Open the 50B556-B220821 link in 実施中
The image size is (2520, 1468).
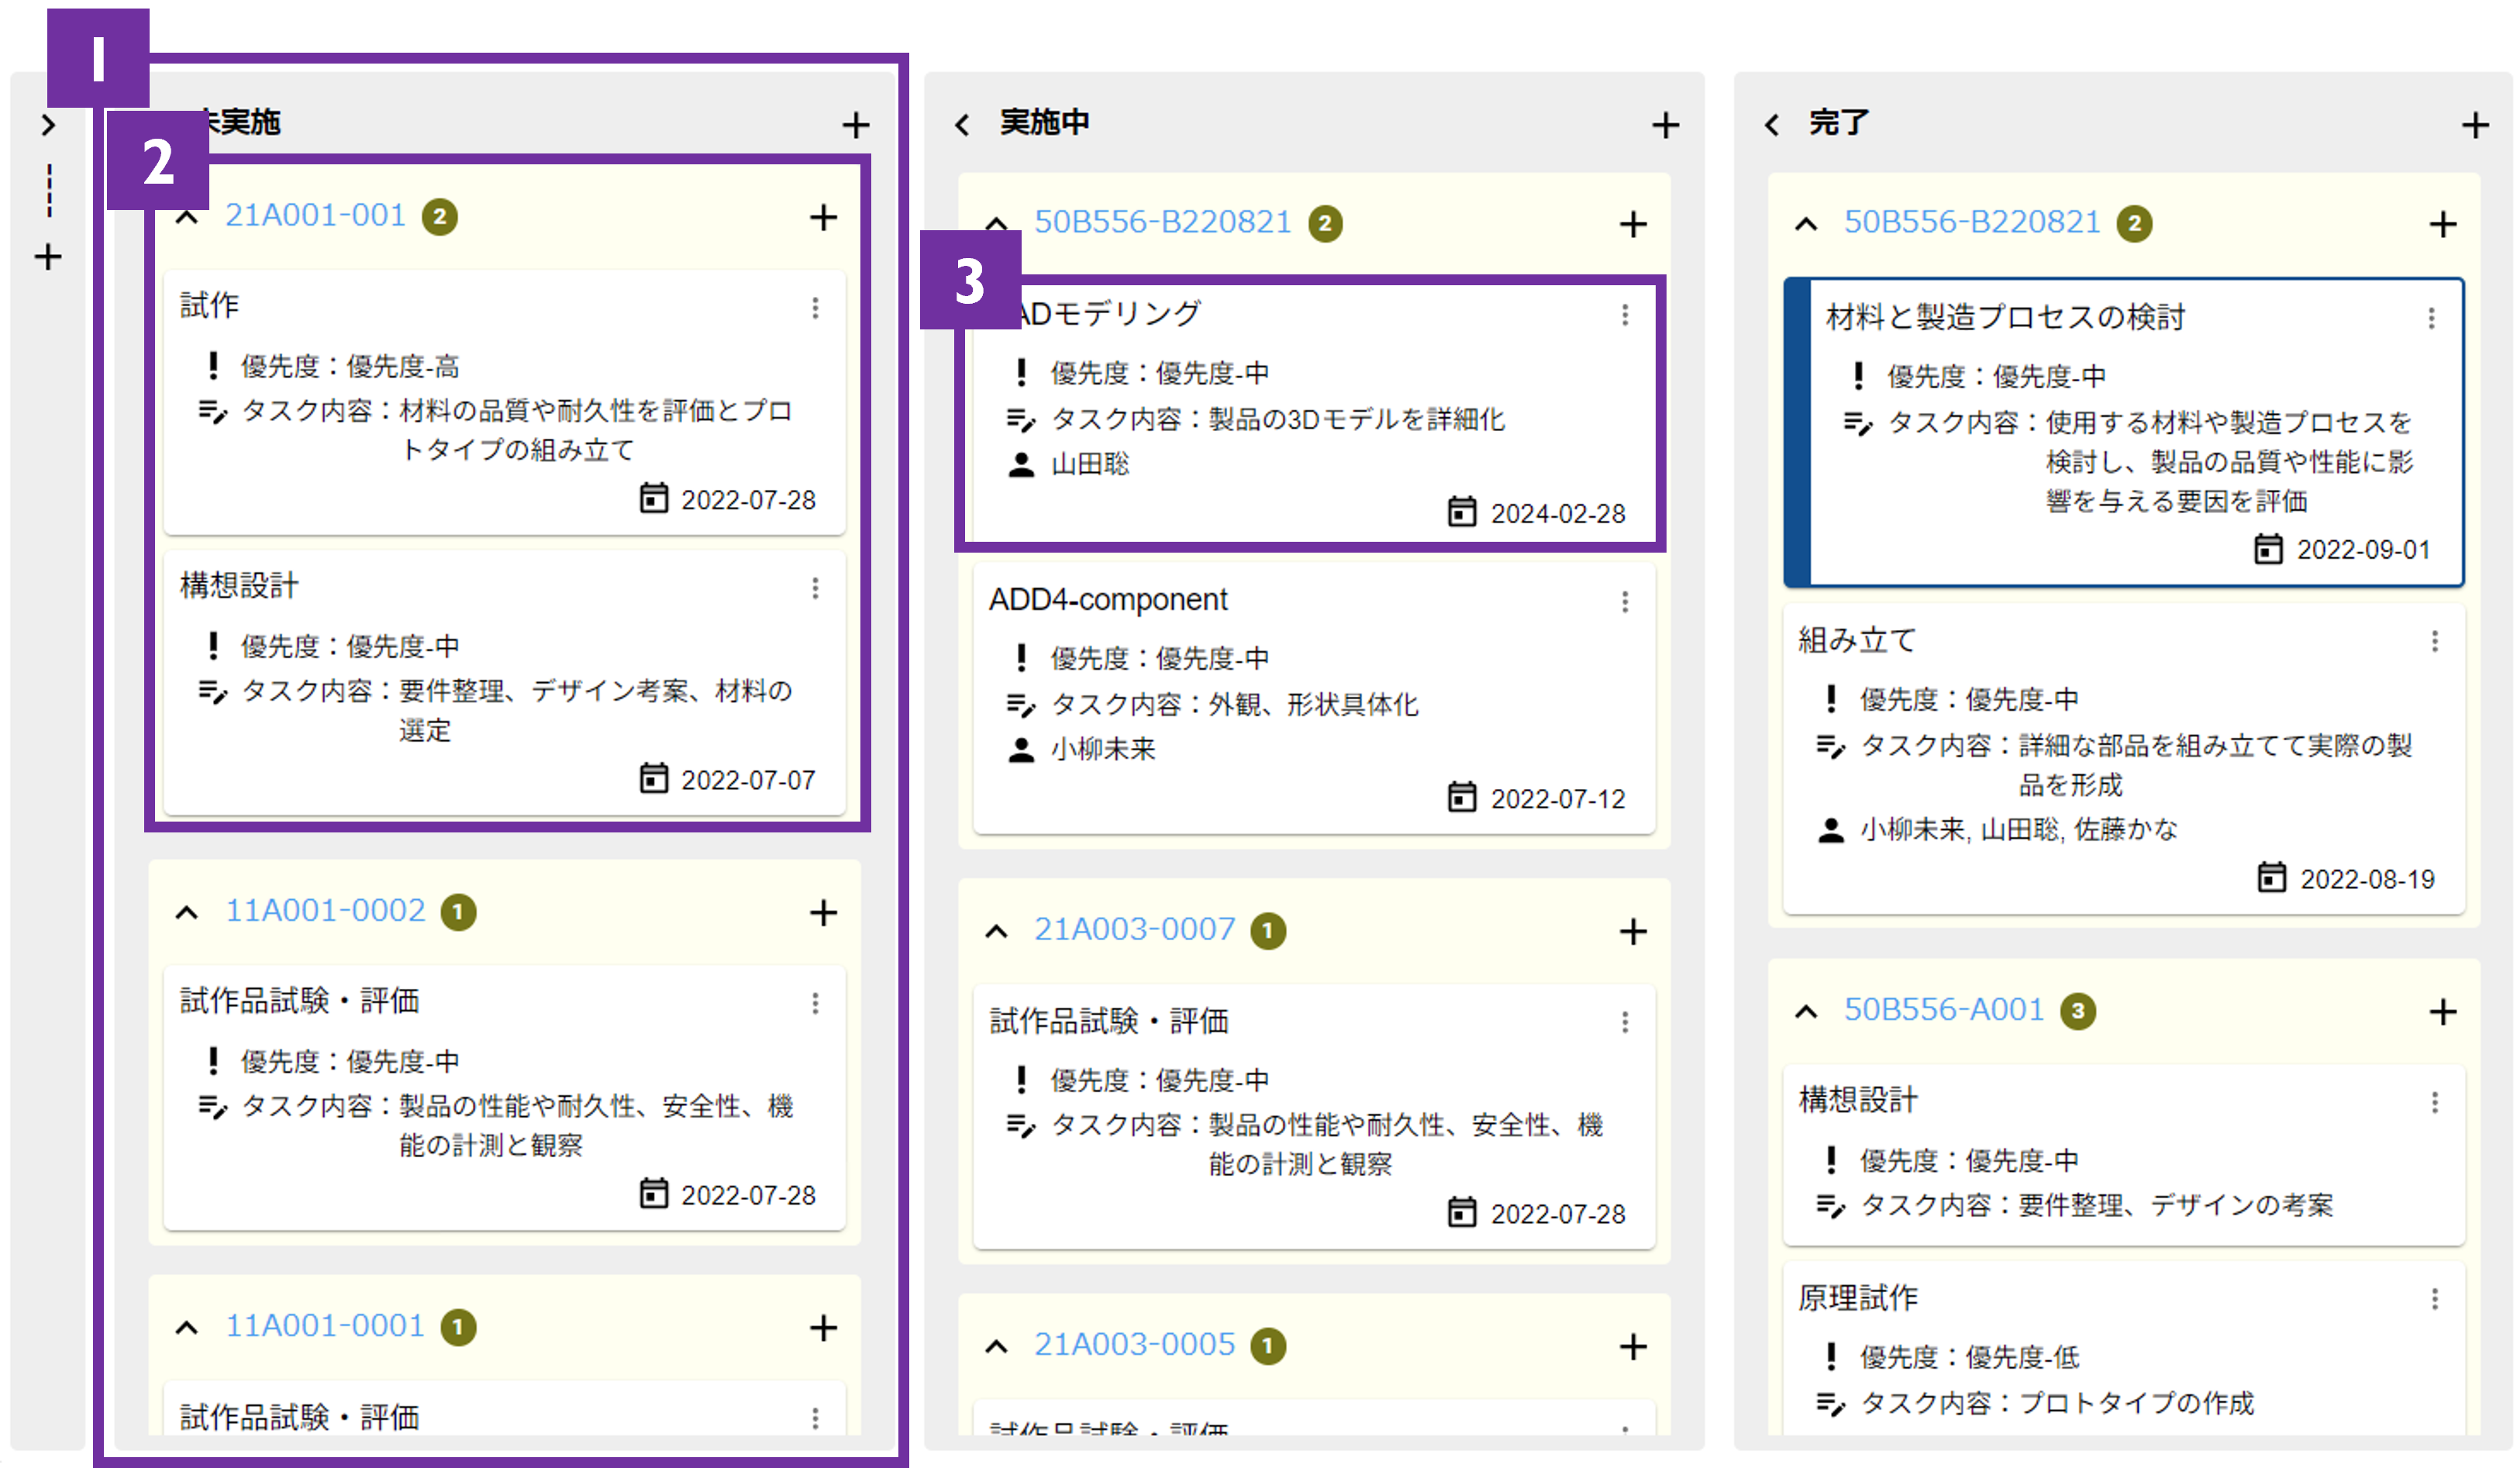[1162, 221]
